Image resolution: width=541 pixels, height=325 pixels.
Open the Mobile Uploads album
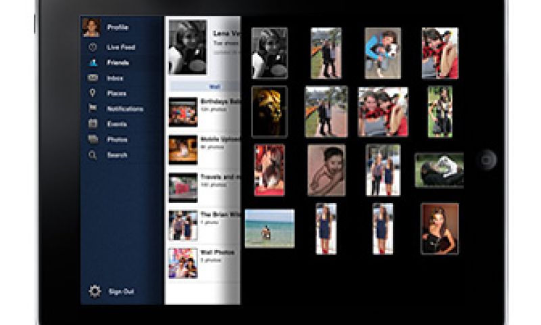tap(183, 150)
